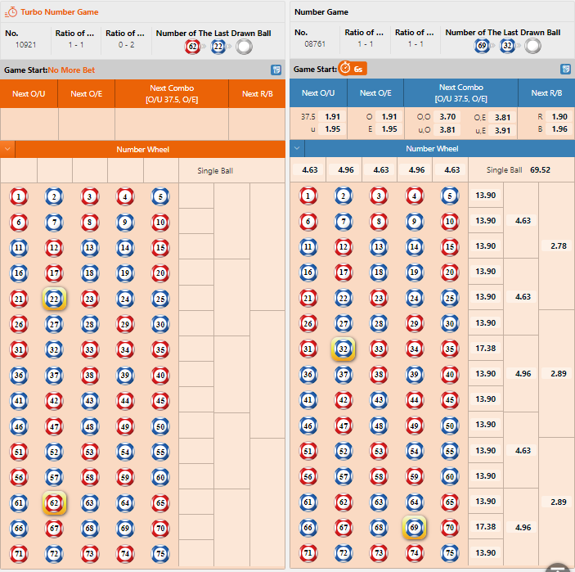The width and height of the screenshot is (575, 572).
Task: Click the orange countdown timer icon
Action: coord(346,70)
